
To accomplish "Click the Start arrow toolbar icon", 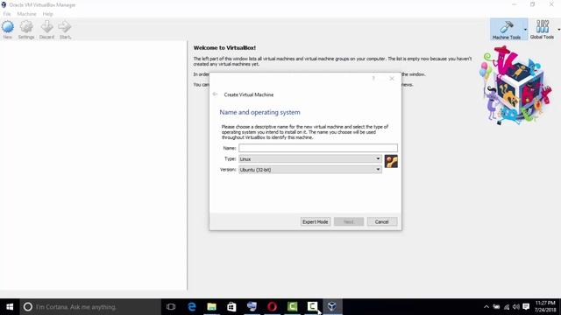I will click(65, 29).
